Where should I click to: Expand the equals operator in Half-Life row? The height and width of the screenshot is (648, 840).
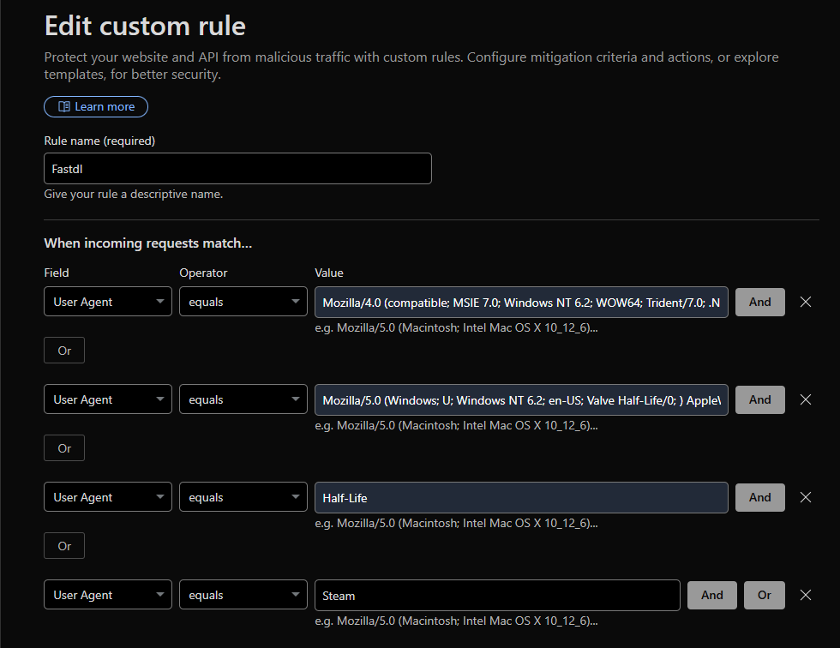pyautogui.click(x=243, y=497)
